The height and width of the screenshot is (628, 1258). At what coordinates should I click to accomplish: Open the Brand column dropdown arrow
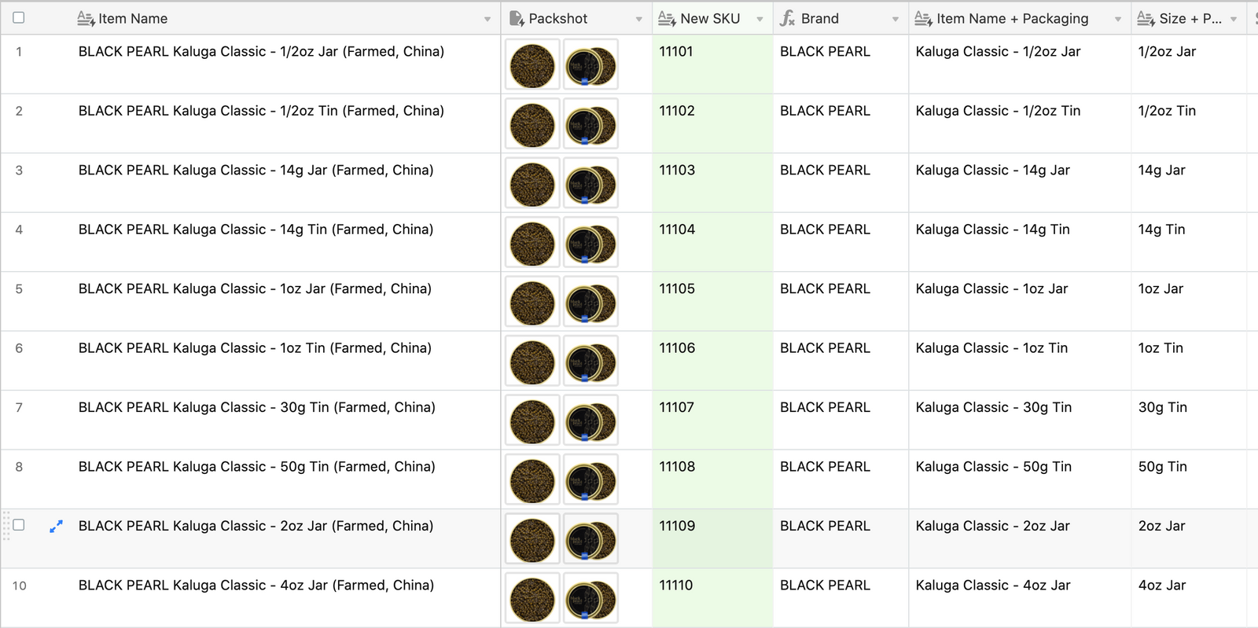[895, 19]
